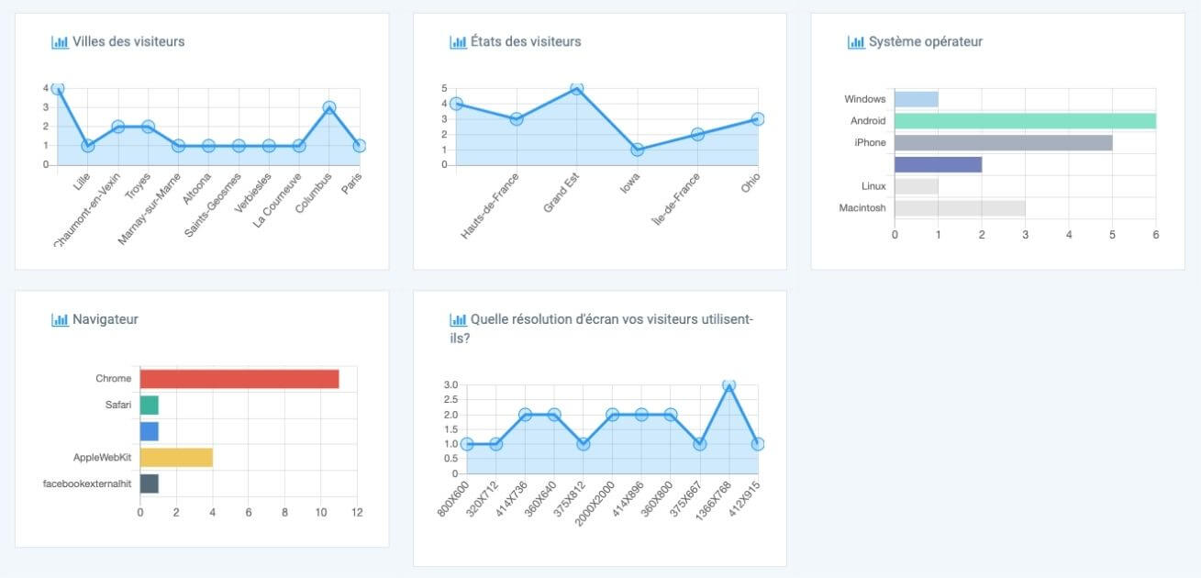Click the "Villes des visiteurs" heading

[x=128, y=41]
